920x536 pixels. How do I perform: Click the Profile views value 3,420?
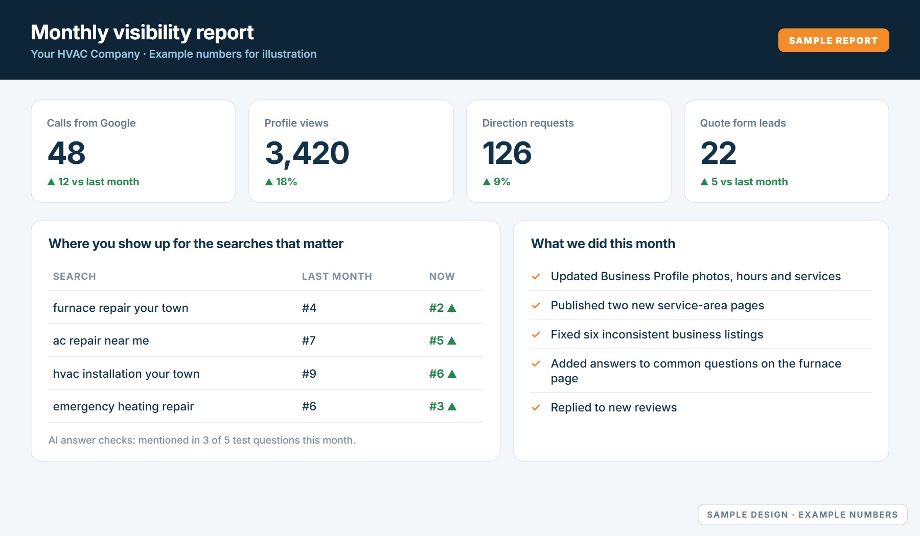click(x=307, y=154)
